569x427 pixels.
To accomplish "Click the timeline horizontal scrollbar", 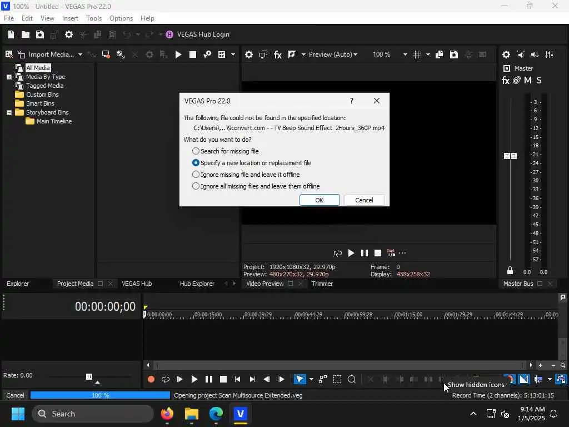I will (x=339, y=365).
